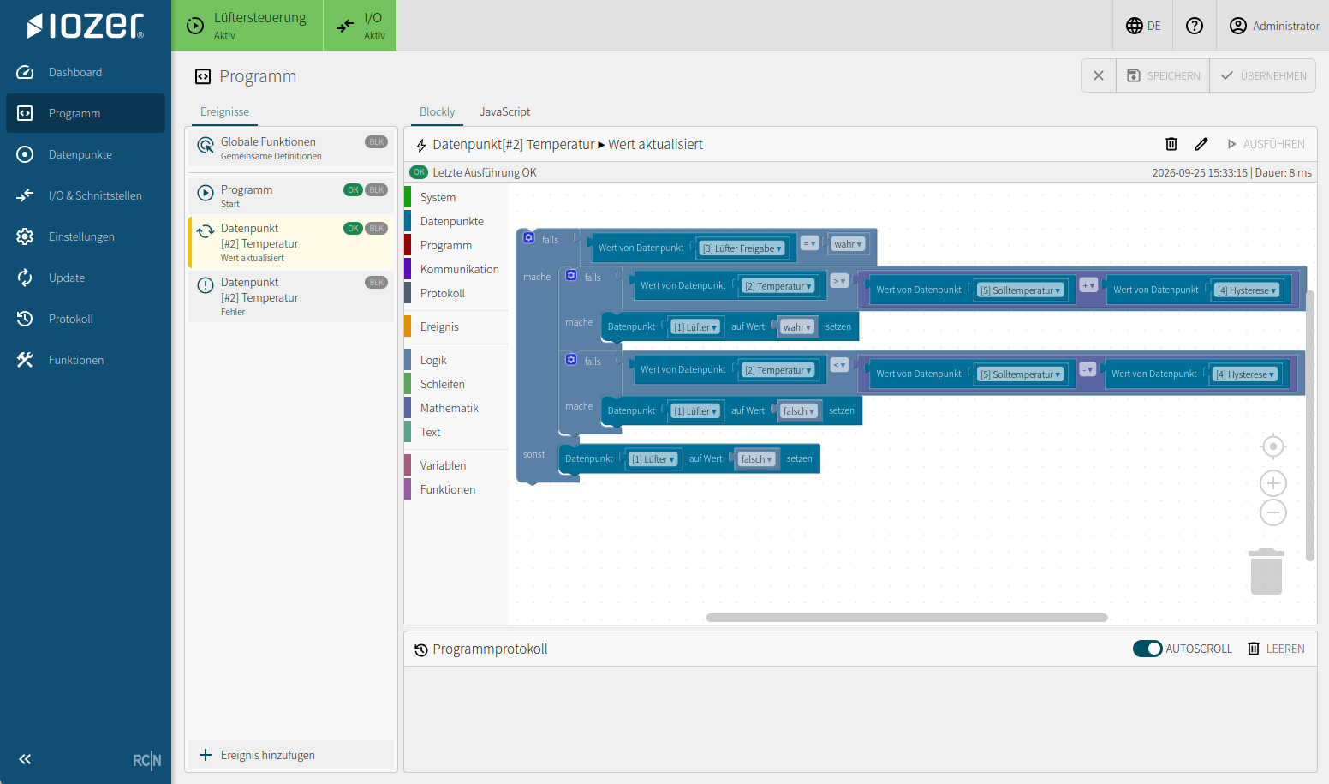Select the Ereignisse tab
Screen dimensions: 1329x784
tap(224, 111)
